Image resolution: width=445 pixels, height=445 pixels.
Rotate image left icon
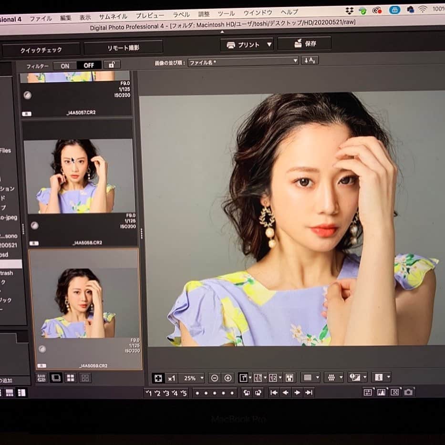pyautogui.click(x=247, y=393)
